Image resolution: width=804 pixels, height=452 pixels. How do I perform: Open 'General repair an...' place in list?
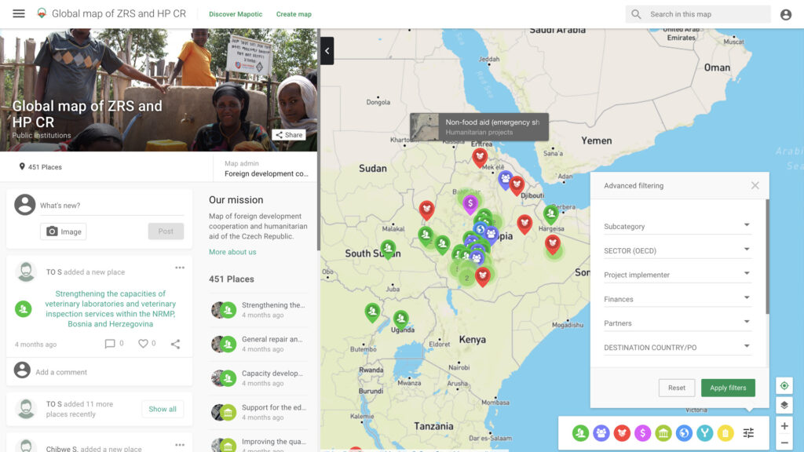pyautogui.click(x=259, y=344)
